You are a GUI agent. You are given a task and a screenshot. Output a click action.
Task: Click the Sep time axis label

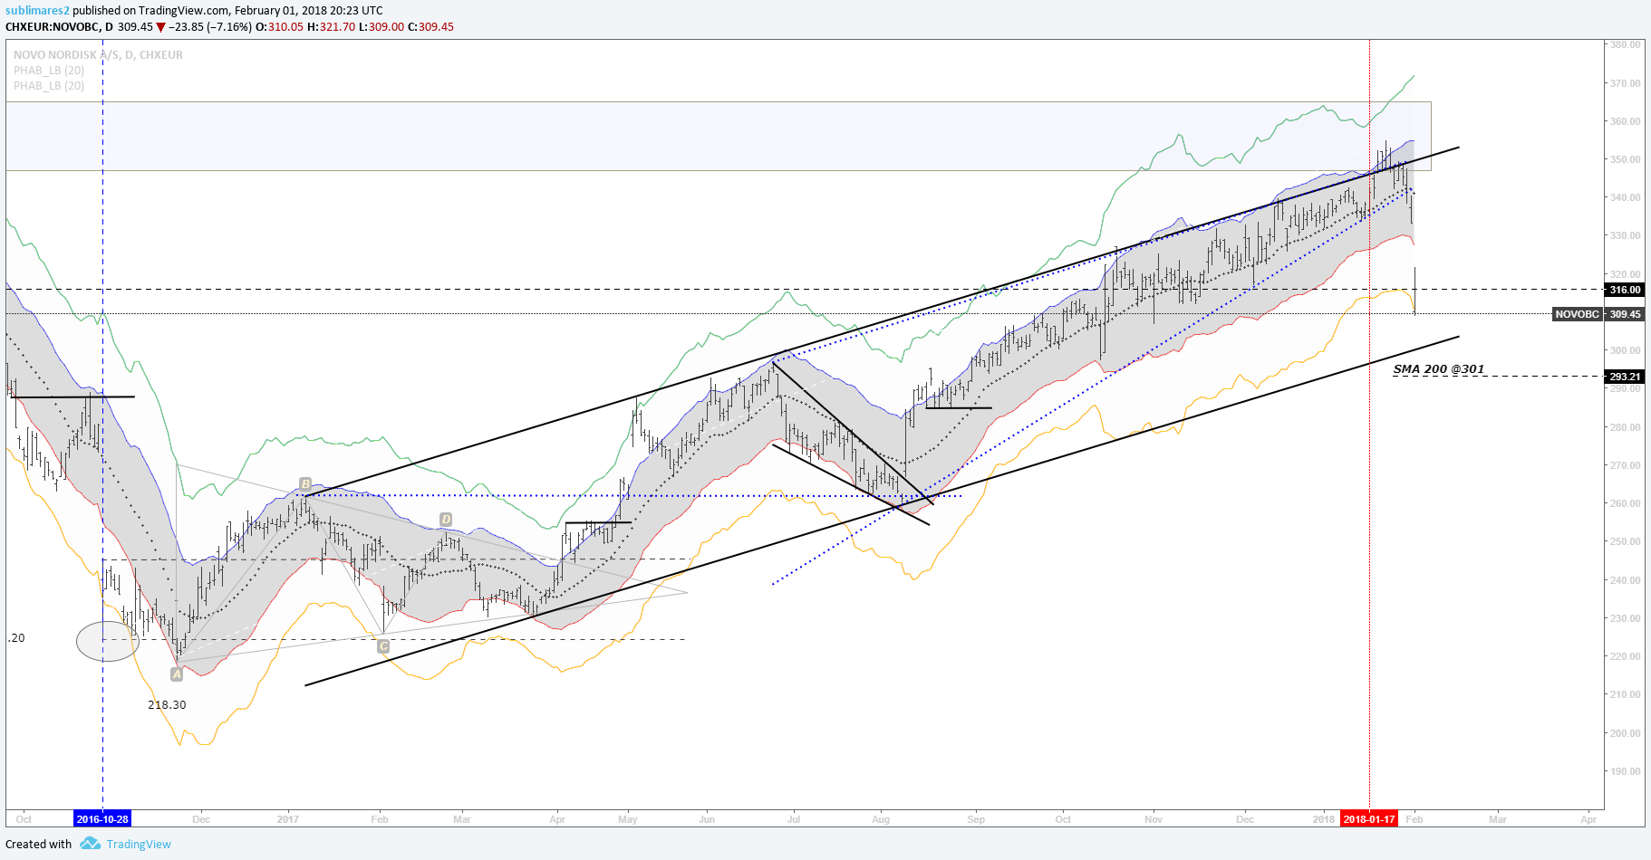pyautogui.click(x=976, y=819)
